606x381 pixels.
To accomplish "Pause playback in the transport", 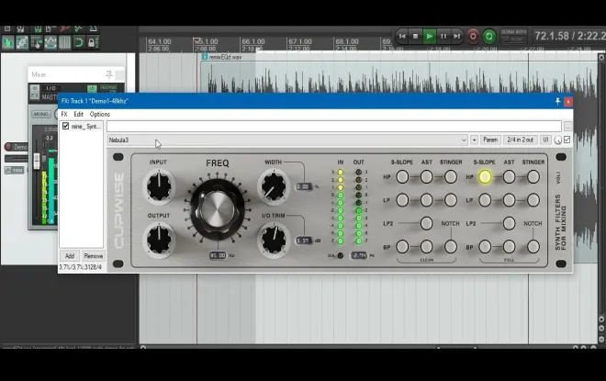I will (443, 37).
